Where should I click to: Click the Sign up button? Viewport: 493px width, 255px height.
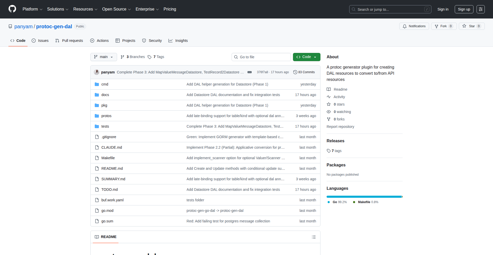(x=464, y=9)
